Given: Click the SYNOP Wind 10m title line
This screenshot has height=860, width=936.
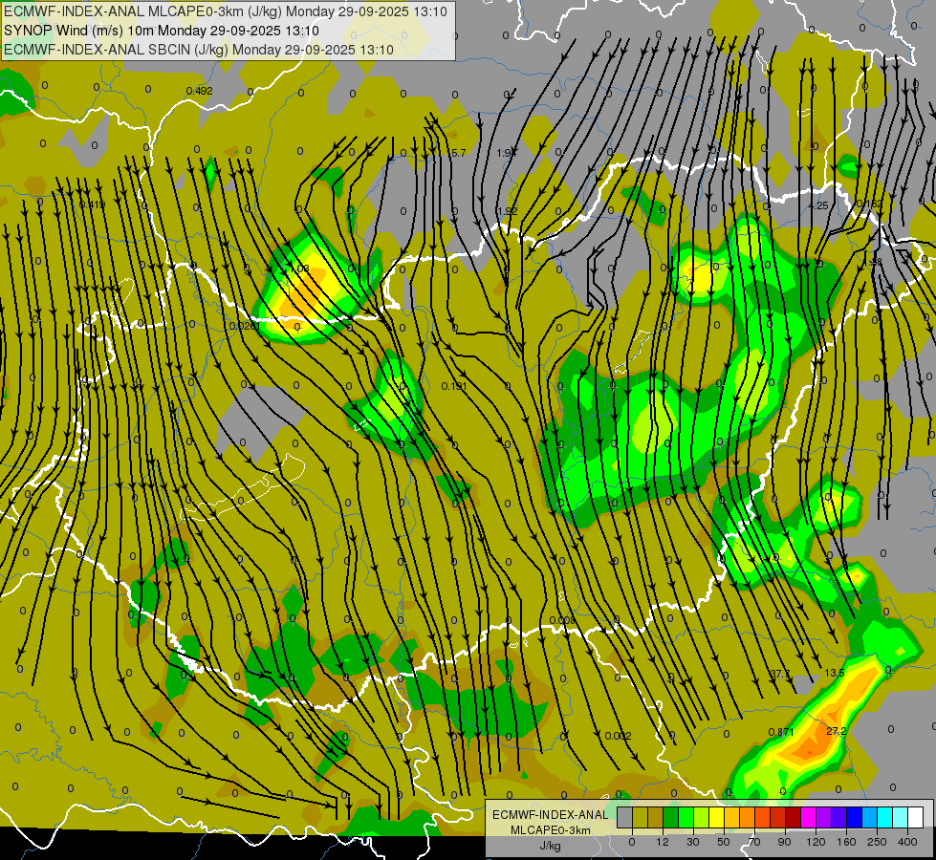Looking at the screenshot, I should (162, 31).
